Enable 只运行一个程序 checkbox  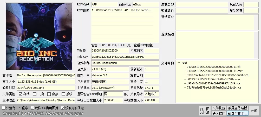[x=4, y=108]
